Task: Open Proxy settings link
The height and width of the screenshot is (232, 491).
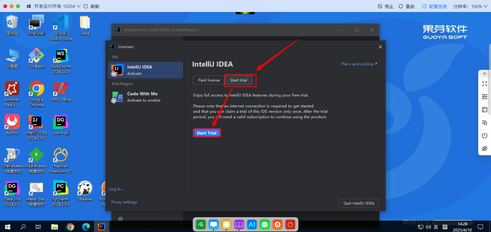Action: pyautogui.click(x=124, y=202)
